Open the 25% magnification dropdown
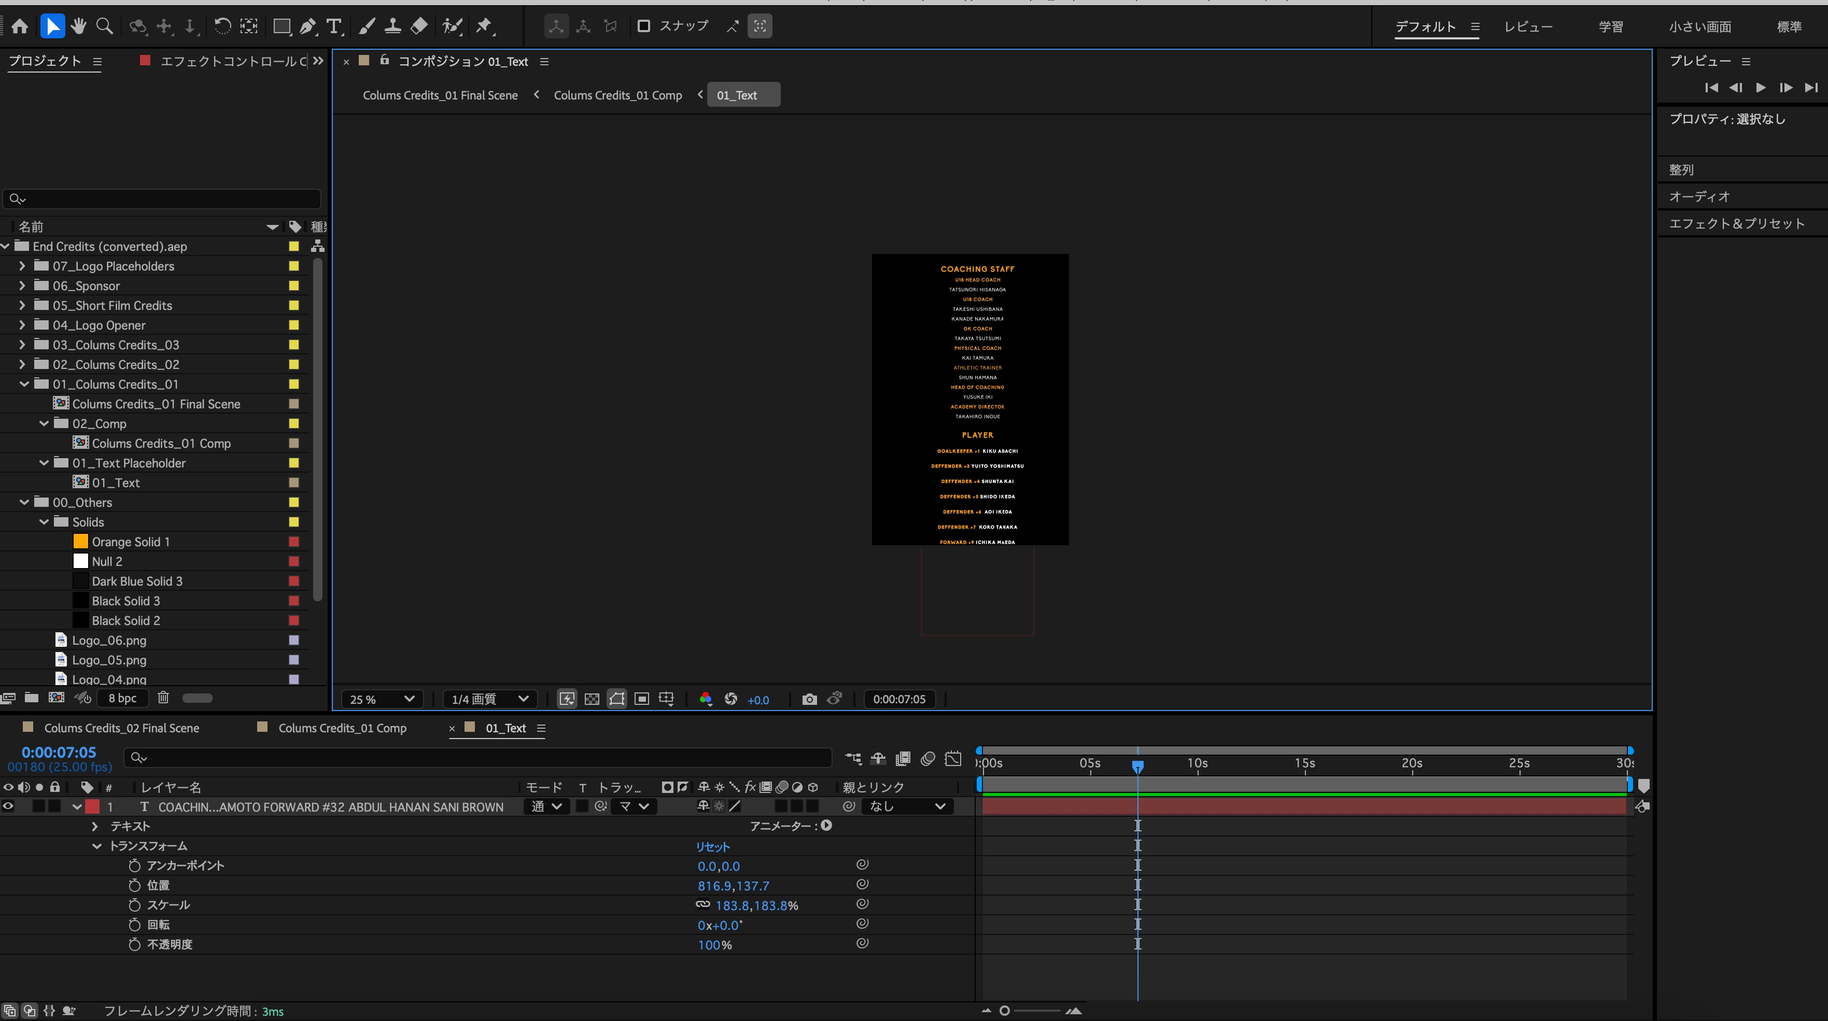 (x=382, y=699)
